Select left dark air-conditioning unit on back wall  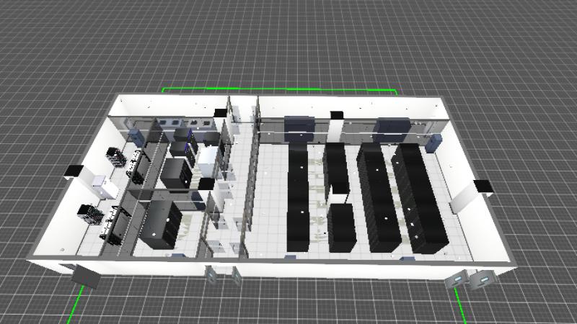(x=298, y=126)
